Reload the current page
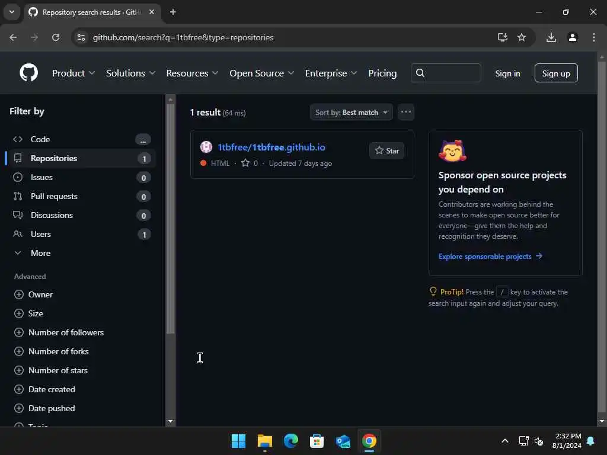Image resolution: width=607 pixels, height=455 pixels. (56, 37)
